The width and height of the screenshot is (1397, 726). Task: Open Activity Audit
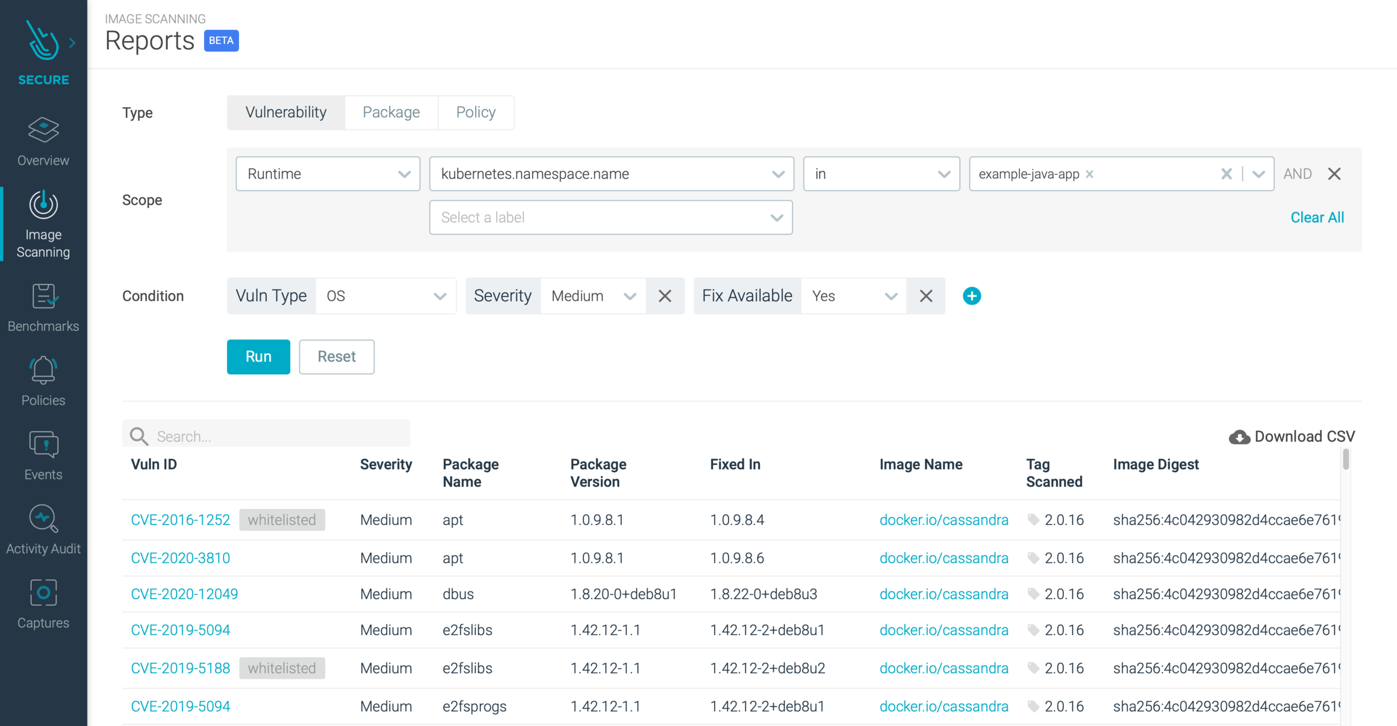(x=43, y=529)
